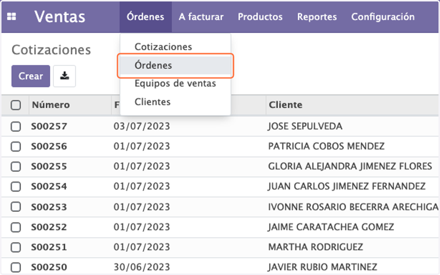Image resolution: width=440 pixels, height=275 pixels.
Task: Click the Ventas app title
Action: click(x=60, y=17)
